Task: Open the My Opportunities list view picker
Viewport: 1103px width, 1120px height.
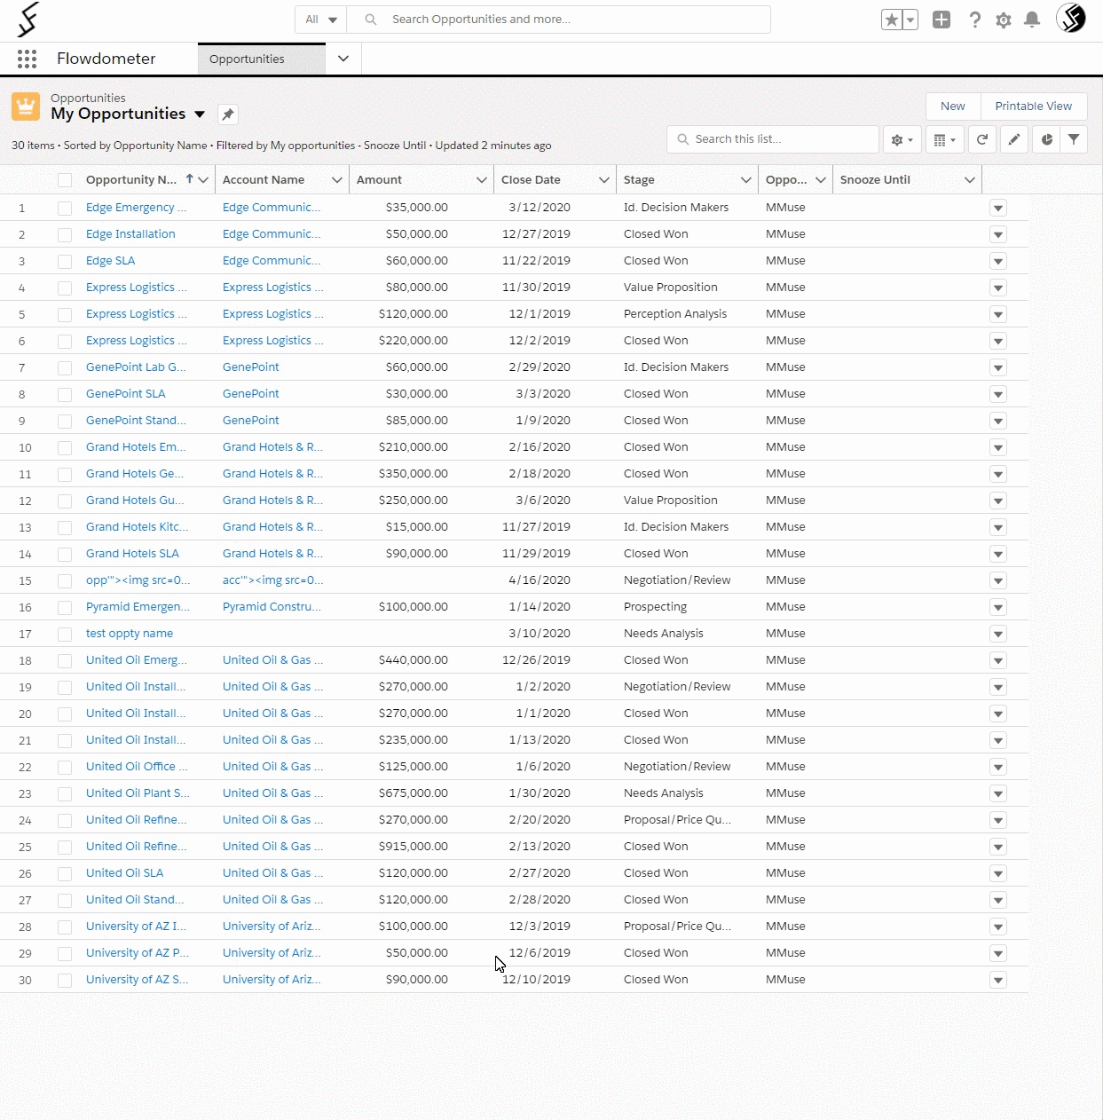Action: [x=200, y=114]
